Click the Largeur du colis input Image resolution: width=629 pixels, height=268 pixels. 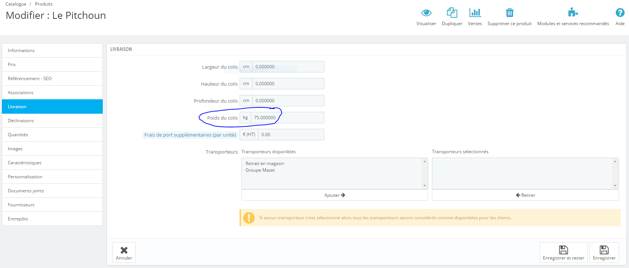click(x=288, y=67)
